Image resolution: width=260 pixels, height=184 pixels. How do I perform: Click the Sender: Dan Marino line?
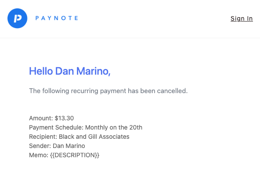(x=57, y=146)
